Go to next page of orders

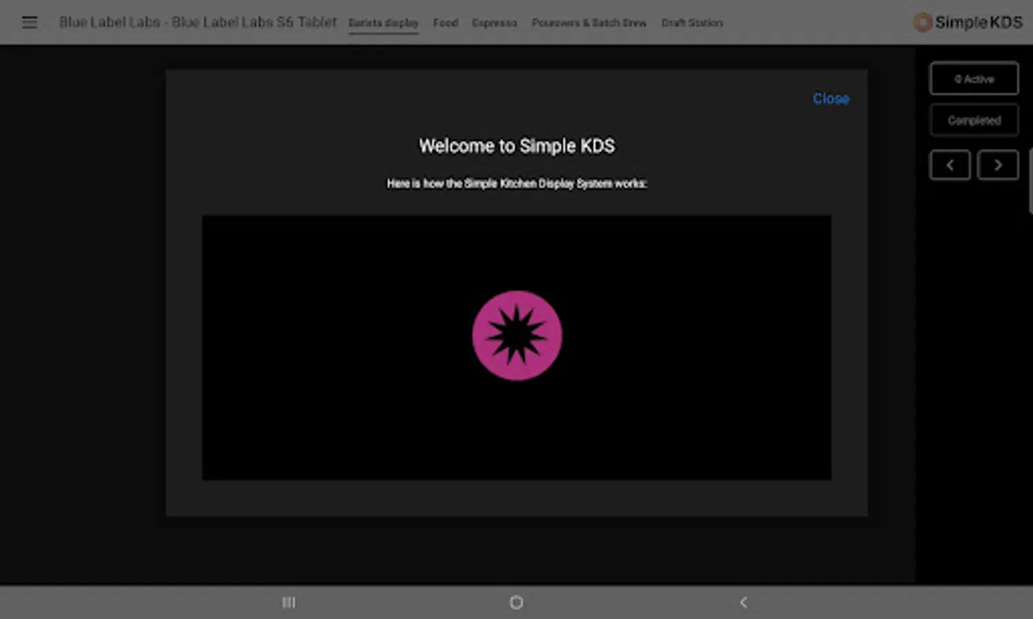click(x=998, y=165)
